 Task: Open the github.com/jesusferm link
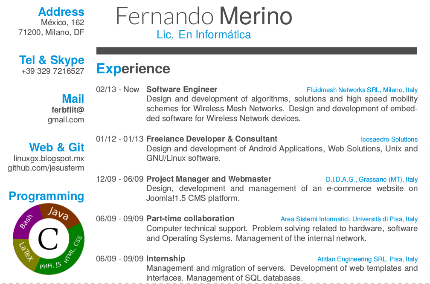[46, 168]
